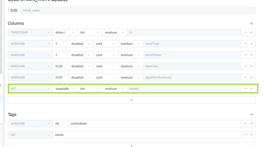Open VARCHAR type dropdown for waveHex

click(30, 66)
